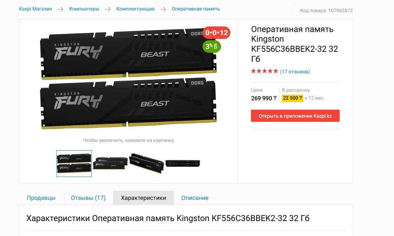Click the arrow after Комплектующие breadcrumb
Image resolution: width=394 pixels, height=236 pixels.
[x=163, y=9]
